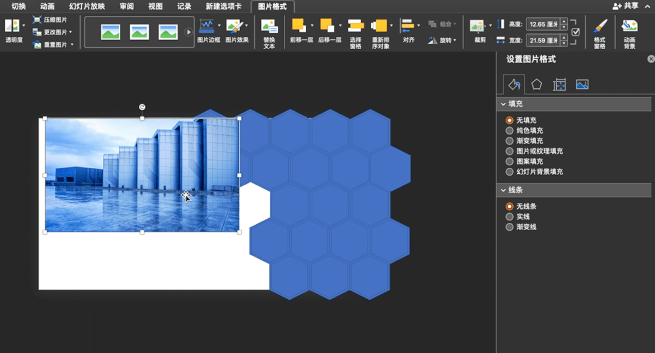Image resolution: width=655 pixels, height=353 pixels.
Task: Click the building photo on the slide
Action: point(142,175)
